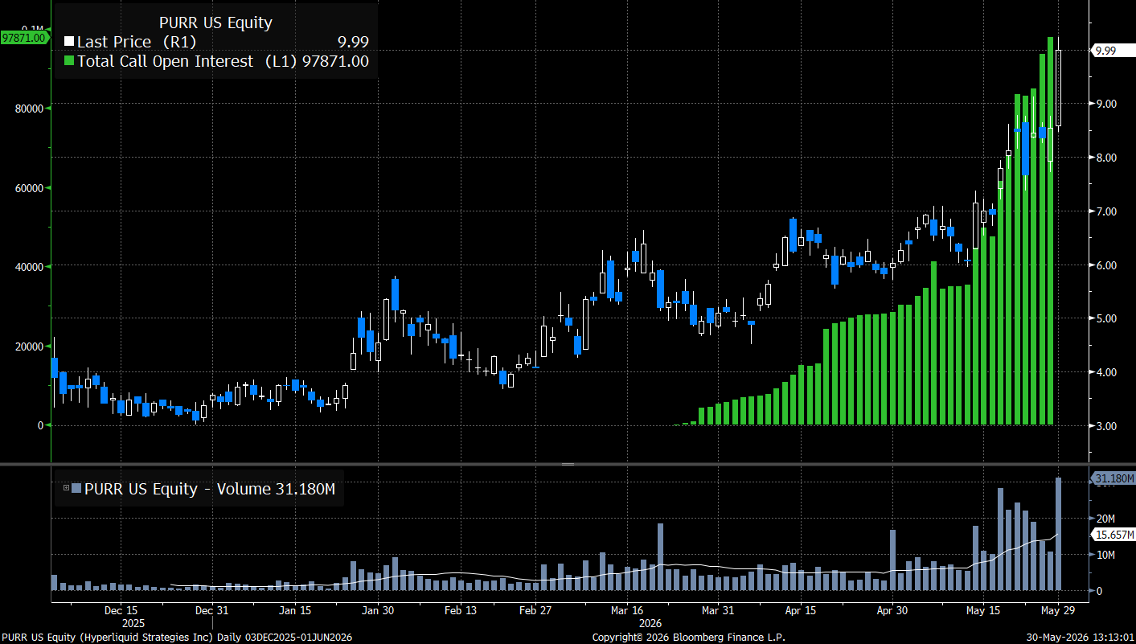Click the grey-blue Volume series color swatch
Screen dimensions: 1136x644
coord(76,488)
